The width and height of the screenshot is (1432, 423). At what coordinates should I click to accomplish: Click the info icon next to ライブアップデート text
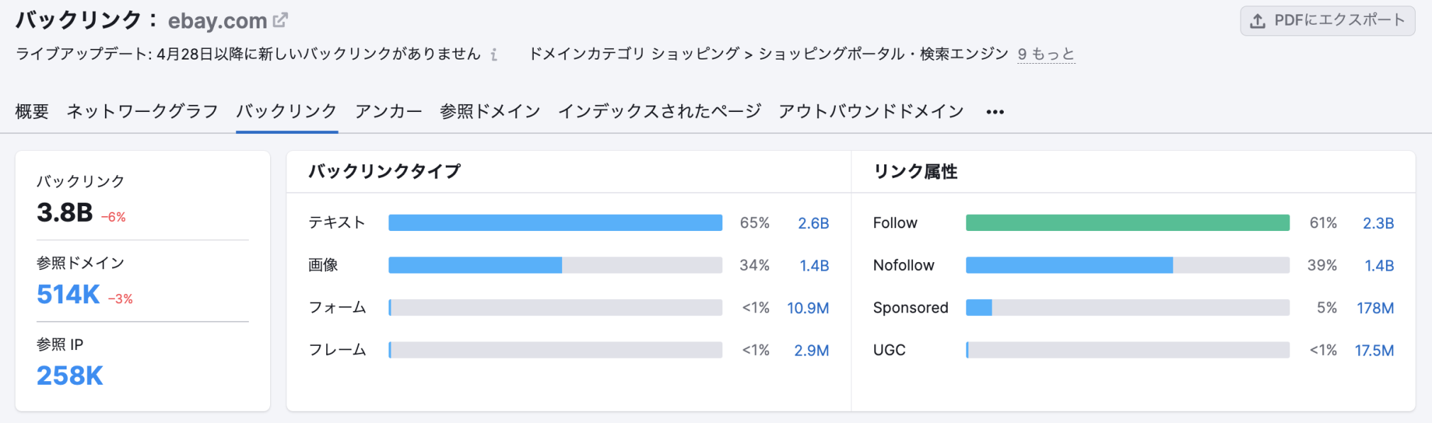495,54
